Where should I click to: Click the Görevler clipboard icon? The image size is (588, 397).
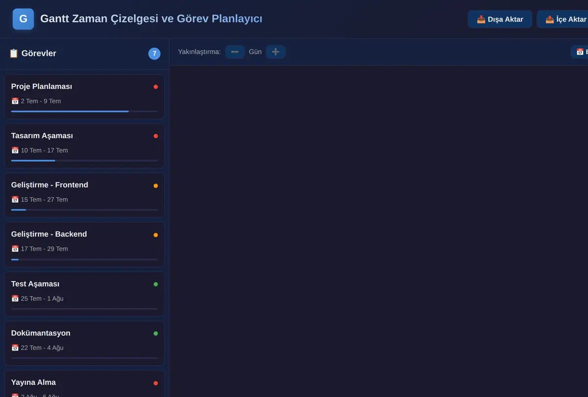tap(14, 53)
